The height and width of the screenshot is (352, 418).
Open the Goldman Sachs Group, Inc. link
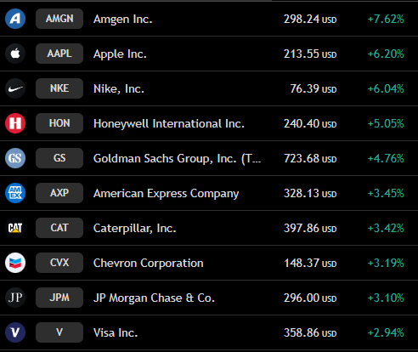(177, 159)
